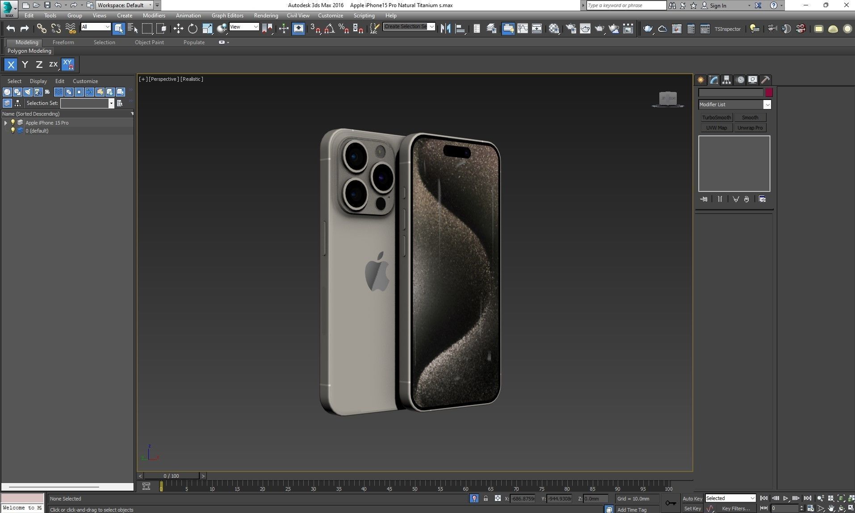Viewport: 855px width, 513px height.
Task: Play the animation
Action: tap(786, 498)
